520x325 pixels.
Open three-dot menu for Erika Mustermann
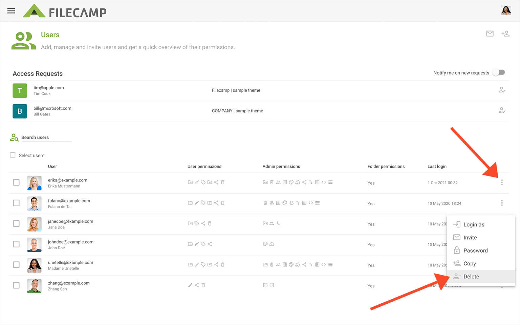[502, 182]
